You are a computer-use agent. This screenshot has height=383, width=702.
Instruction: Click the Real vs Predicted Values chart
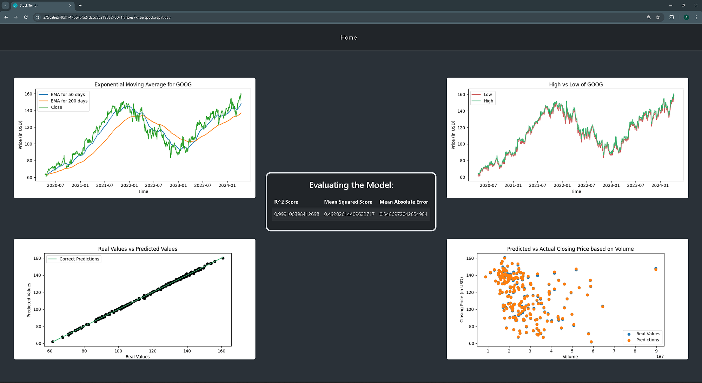135,299
